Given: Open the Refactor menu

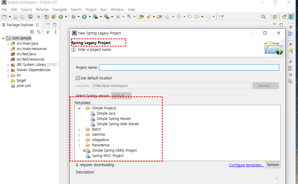Looking at the screenshot, I should click(42, 9).
